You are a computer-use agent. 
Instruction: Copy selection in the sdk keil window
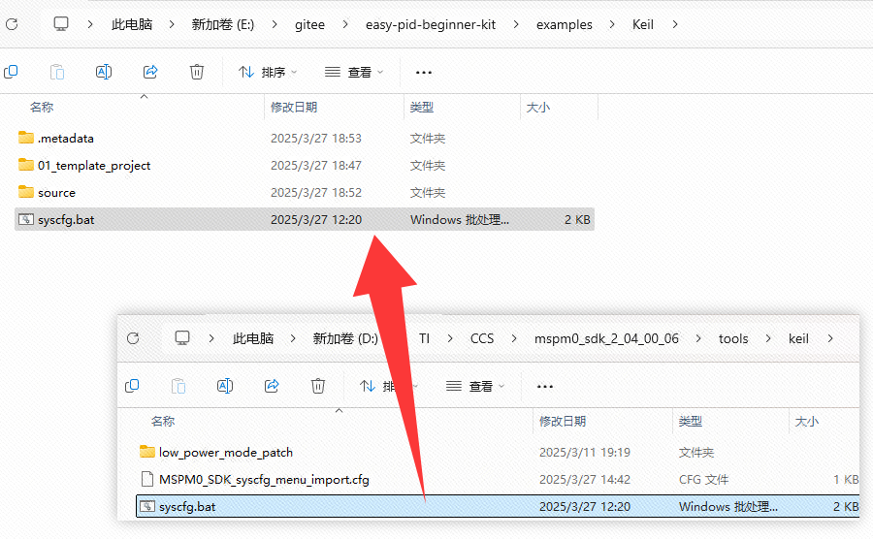coord(132,386)
